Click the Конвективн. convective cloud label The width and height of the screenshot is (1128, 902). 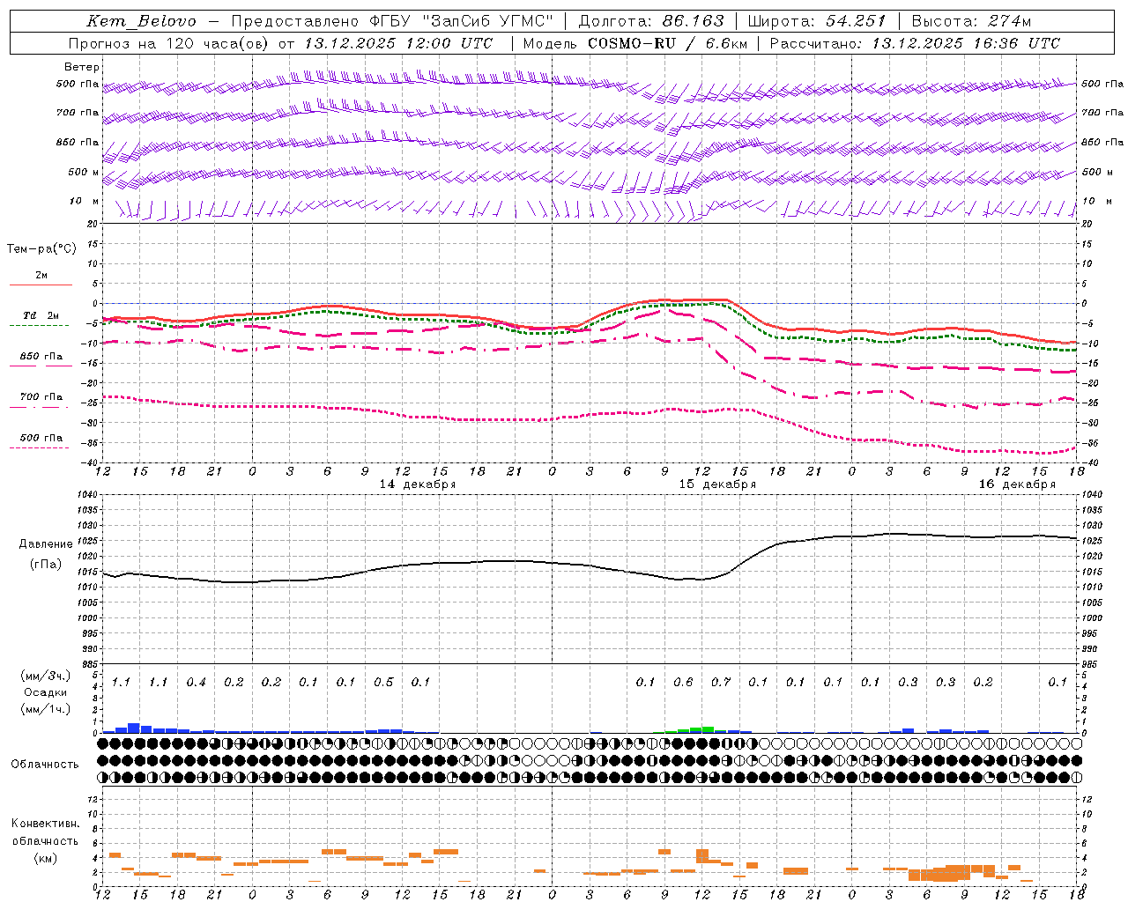46,824
